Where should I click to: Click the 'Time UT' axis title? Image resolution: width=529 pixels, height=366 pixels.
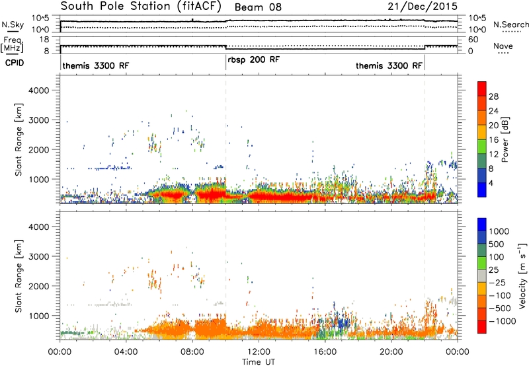coord(259,361)
